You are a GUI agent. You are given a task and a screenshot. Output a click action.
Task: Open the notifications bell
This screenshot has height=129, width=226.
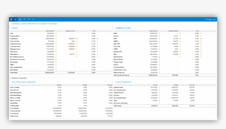click(15, 19)
